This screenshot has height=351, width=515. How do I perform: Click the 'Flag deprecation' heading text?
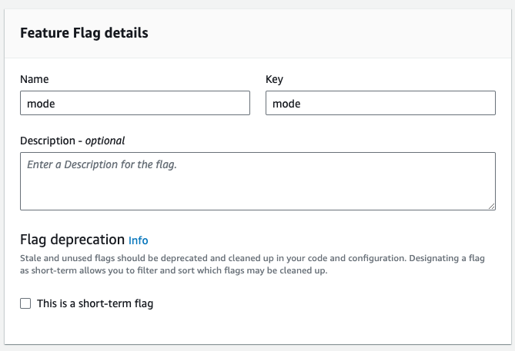72,240
